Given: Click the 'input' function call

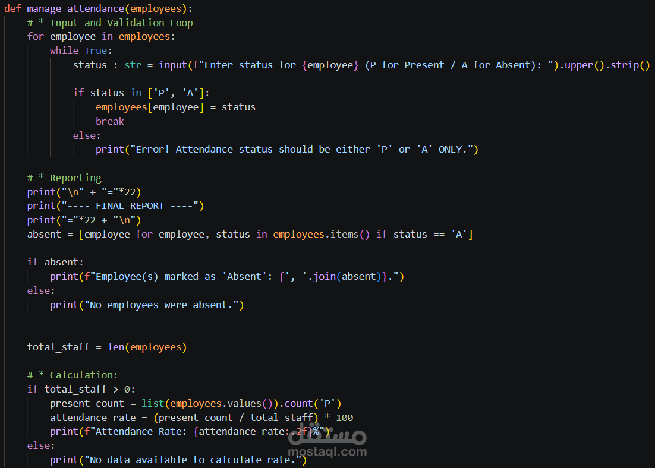Looking at the screenshot, I should pyautogui.click(x=173, y=65).
